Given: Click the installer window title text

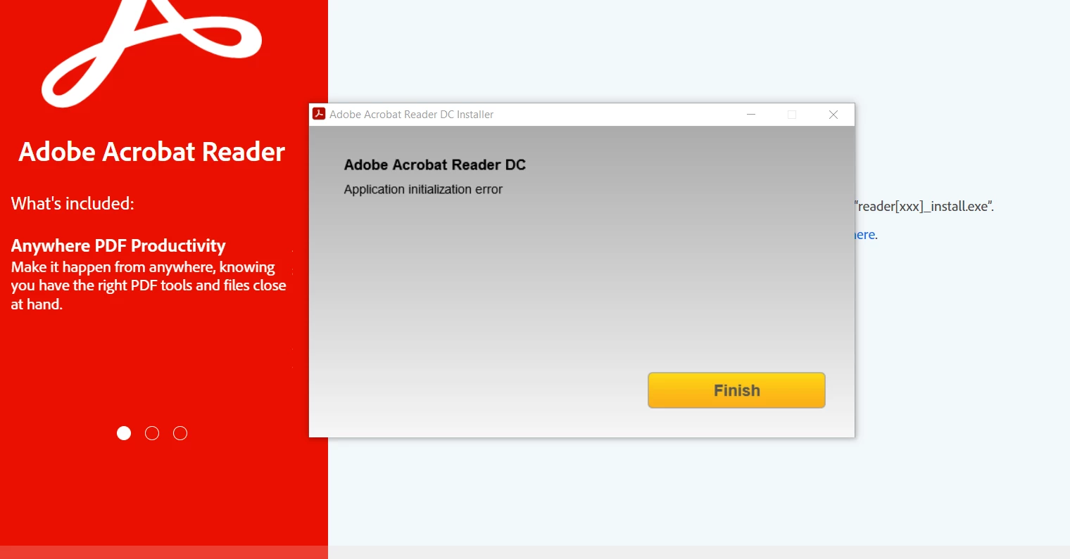Looking at the screenshot, I should (412, 115).
